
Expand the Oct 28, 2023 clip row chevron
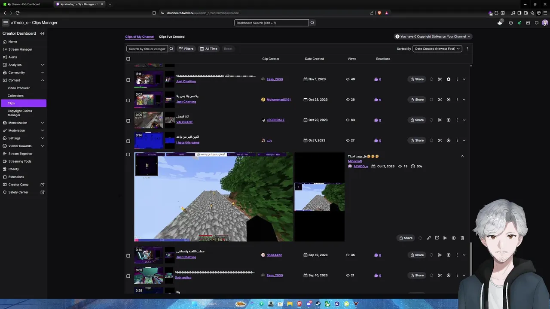(x=464, y=100)
